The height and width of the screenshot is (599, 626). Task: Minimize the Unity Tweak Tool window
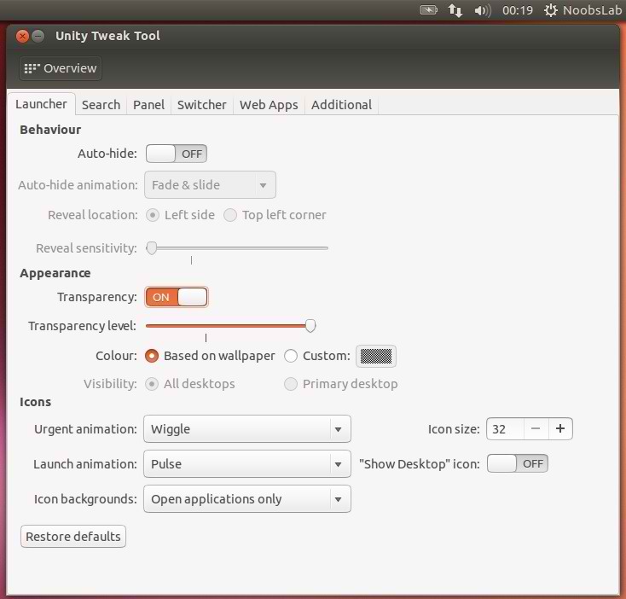click(38, 37)
